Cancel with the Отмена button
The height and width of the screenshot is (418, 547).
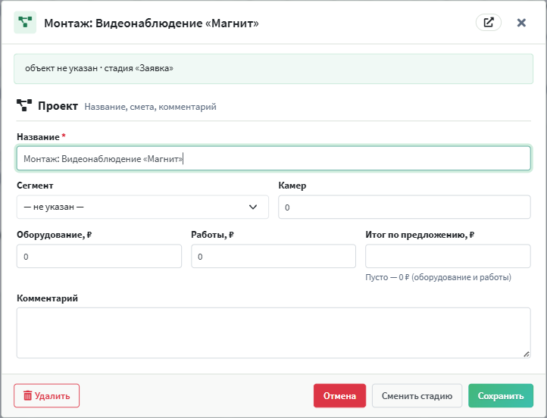coord(339,396)
